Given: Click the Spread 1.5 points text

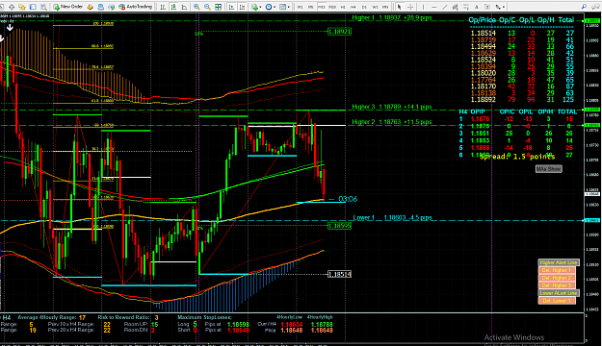Looking at the screenshot, I should [517, 157].
